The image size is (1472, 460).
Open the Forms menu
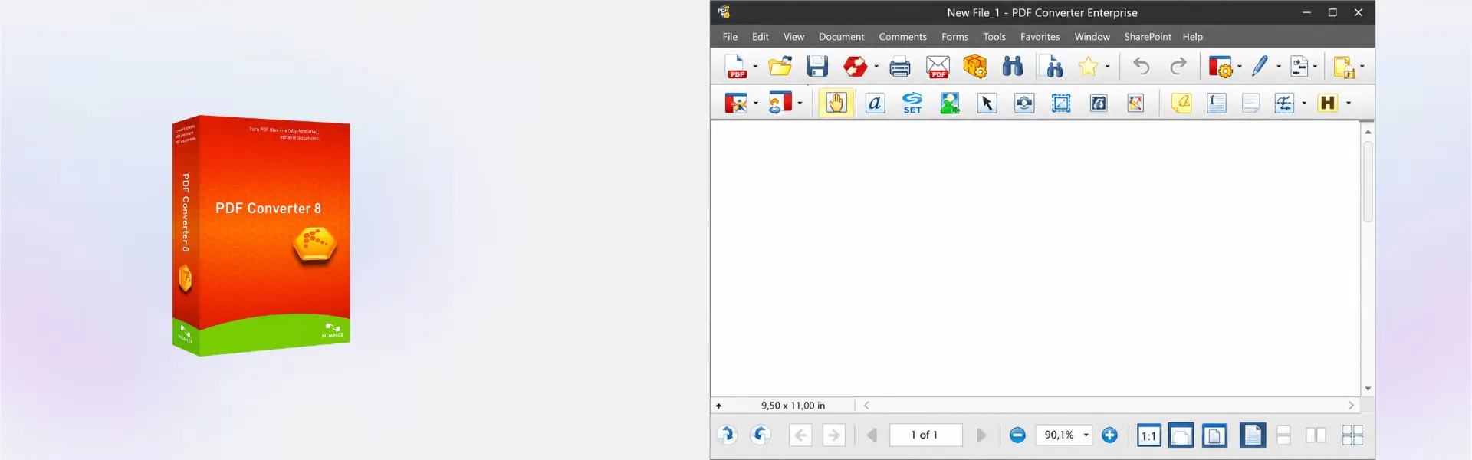[955, 37]
